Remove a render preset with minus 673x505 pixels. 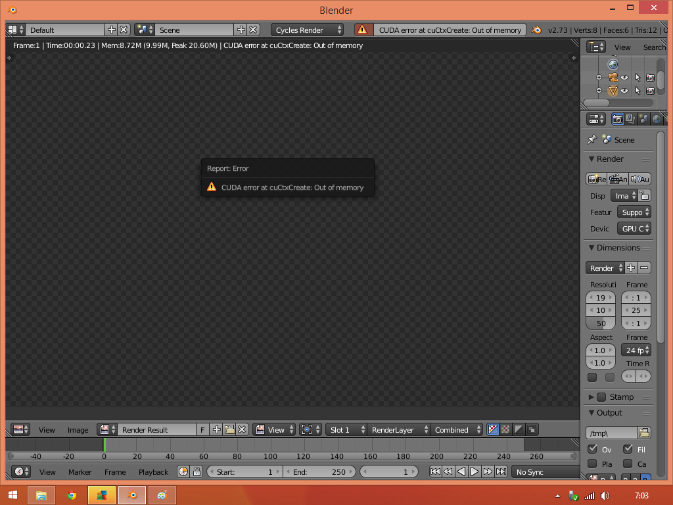[644, 268]
